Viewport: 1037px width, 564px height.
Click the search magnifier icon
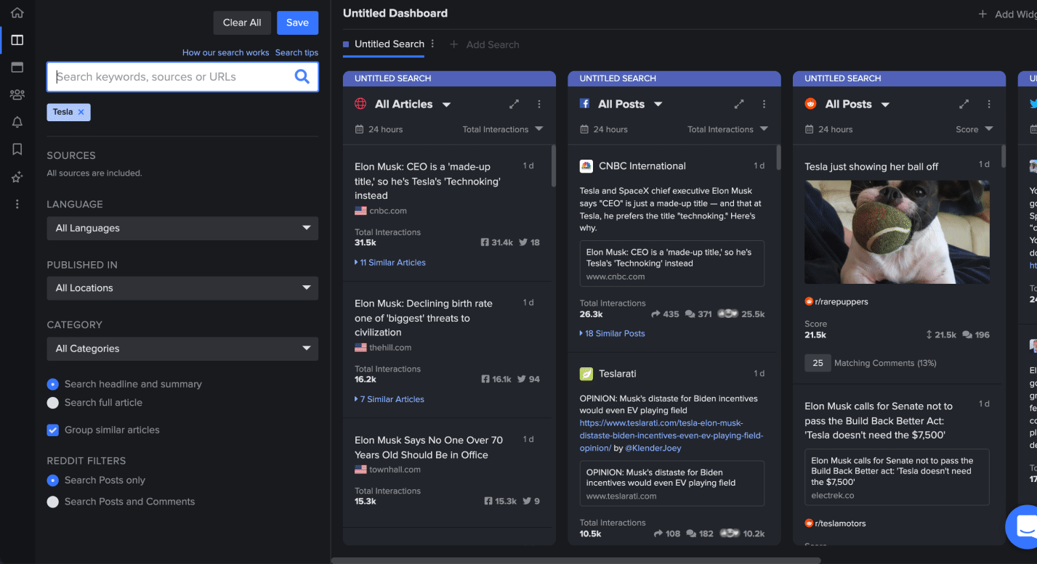pyautogui.click(x=302, y=77)
